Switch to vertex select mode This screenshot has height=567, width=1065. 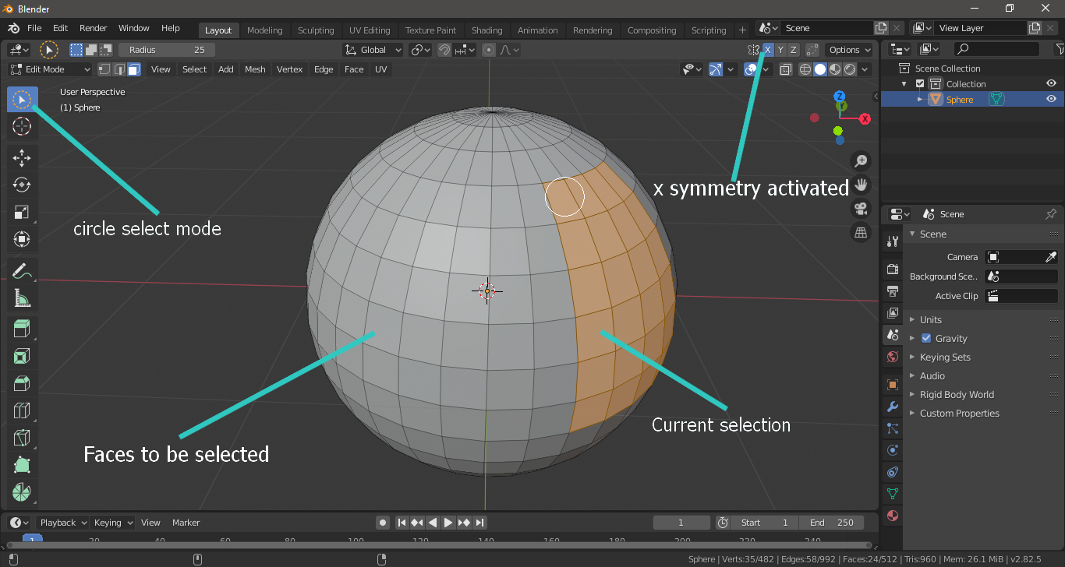pos(106,69)
